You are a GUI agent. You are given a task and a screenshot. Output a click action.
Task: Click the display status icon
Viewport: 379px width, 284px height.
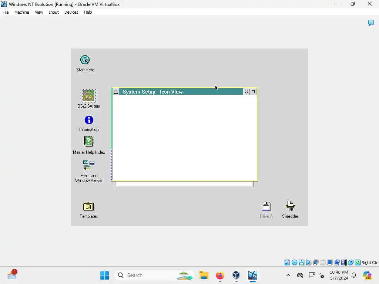[x=329, y=263]
